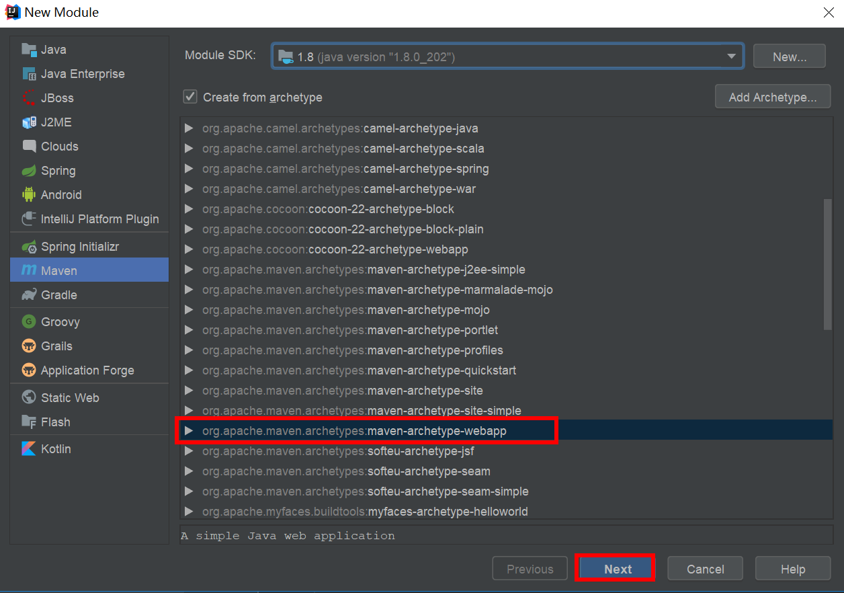
Task: Select maven-archetype-site row
Action: [506, 391]
